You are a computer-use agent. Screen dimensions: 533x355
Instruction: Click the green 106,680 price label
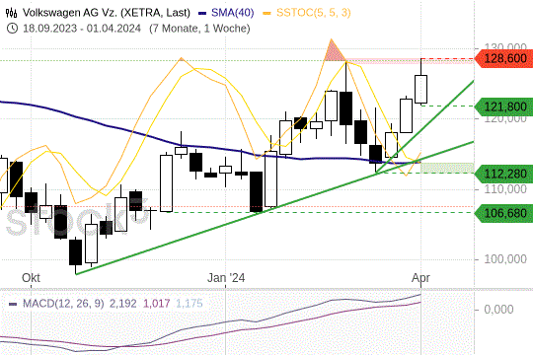[504, 213]
